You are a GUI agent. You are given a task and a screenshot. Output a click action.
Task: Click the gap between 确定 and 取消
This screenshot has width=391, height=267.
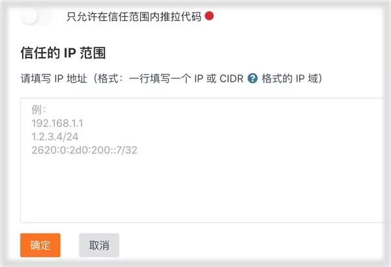click(70, 245)
